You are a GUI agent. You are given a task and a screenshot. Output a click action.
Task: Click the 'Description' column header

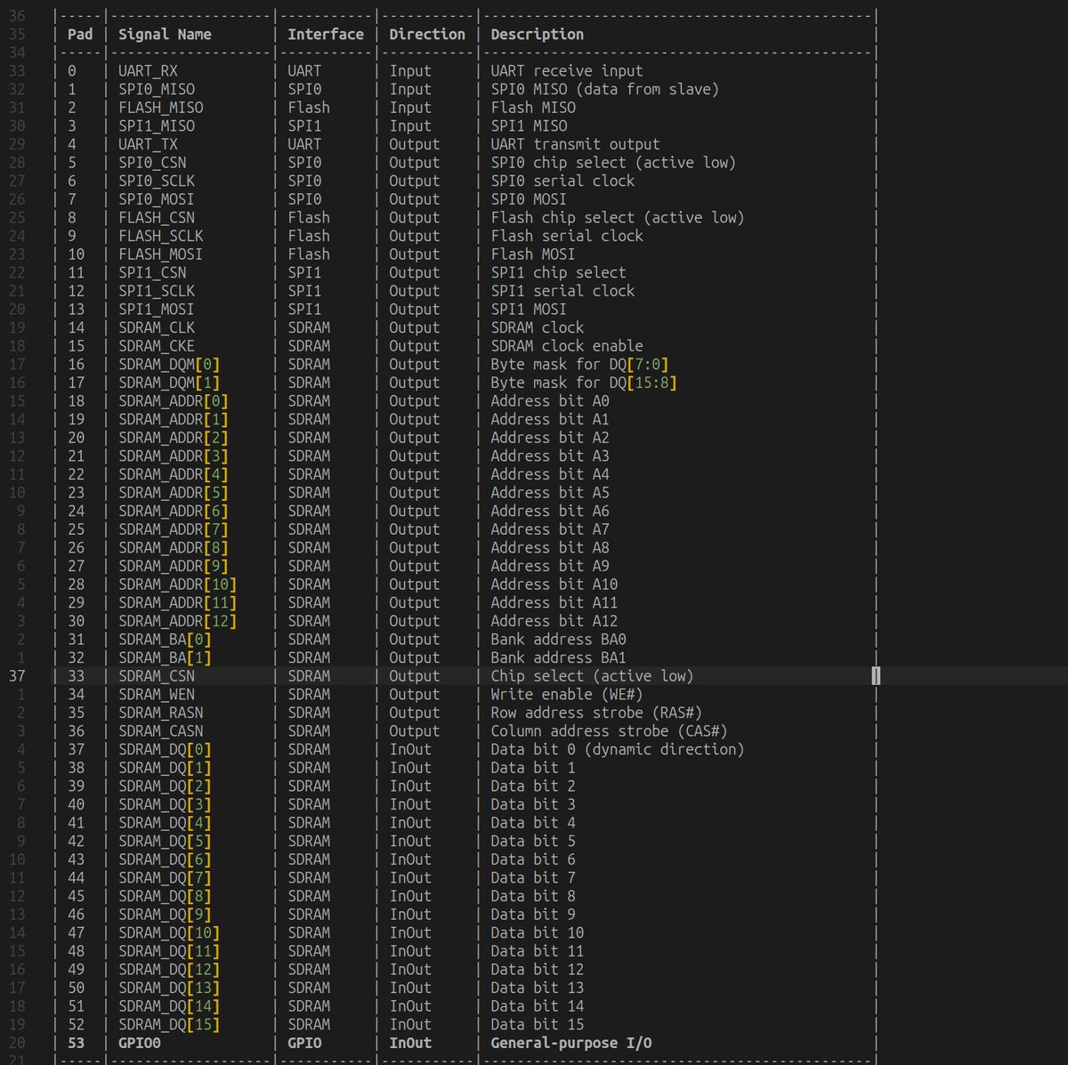pos(538,35)
